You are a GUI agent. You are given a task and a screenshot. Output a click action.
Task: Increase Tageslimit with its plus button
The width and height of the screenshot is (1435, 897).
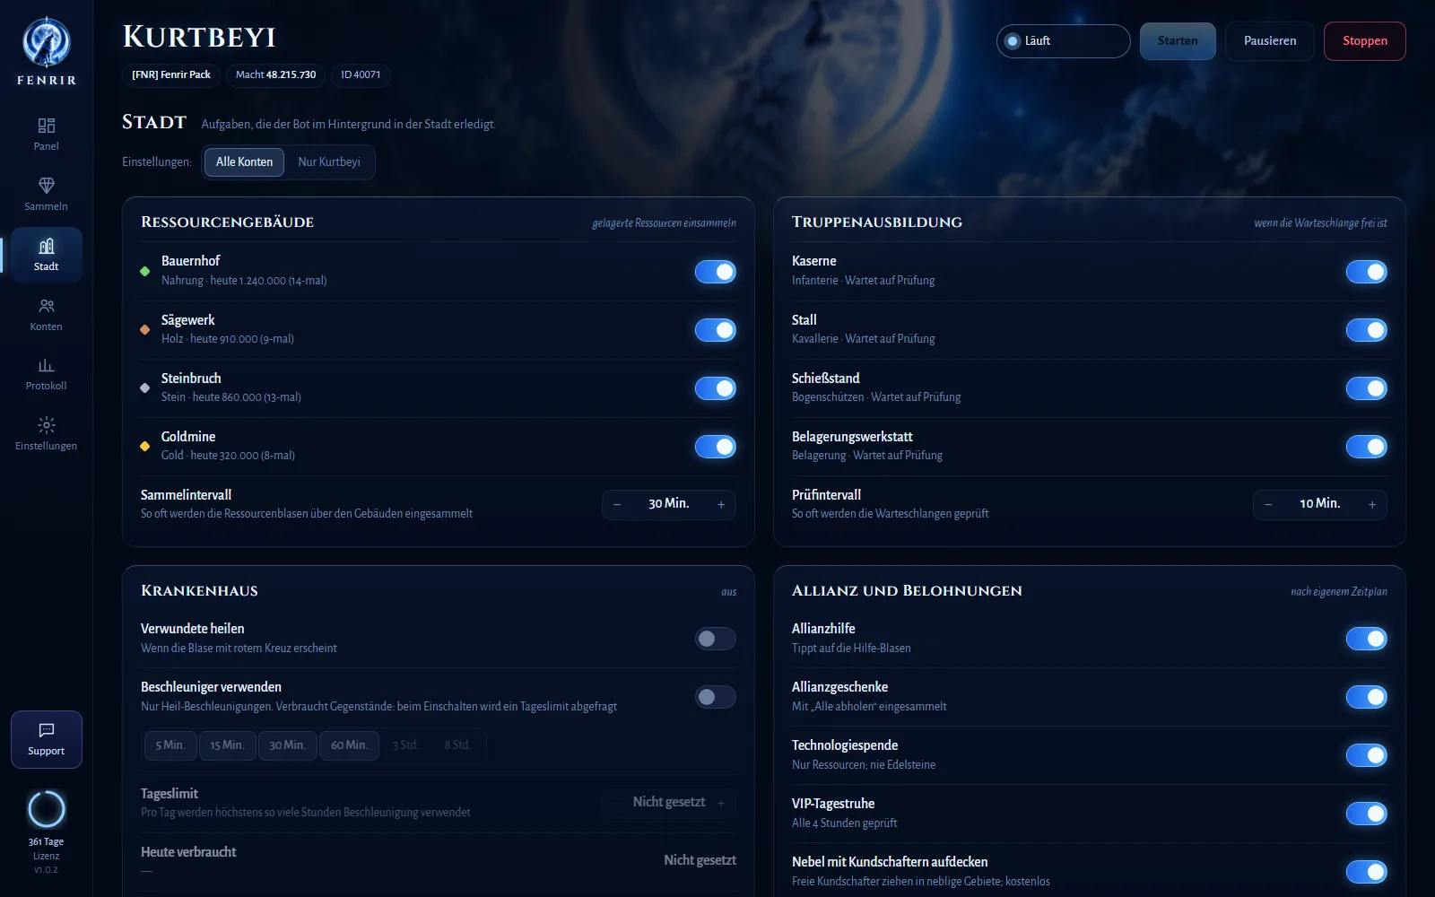coord(721,803)
